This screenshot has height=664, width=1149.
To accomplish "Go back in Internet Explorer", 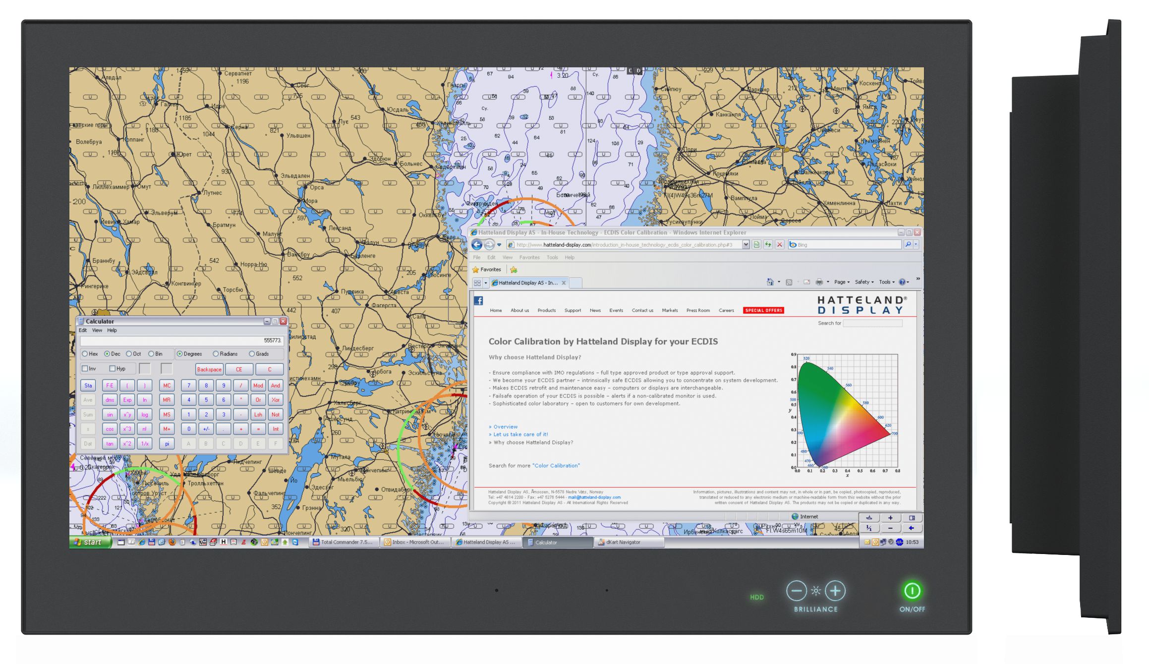I will (477, 244).
